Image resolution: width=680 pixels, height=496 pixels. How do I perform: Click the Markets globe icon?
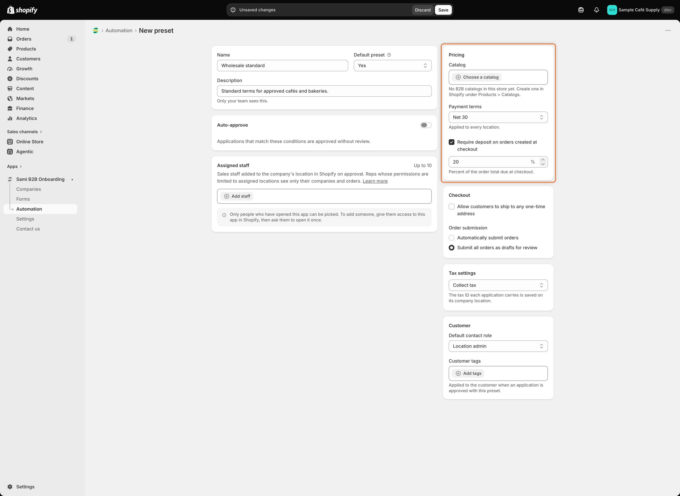pyautogui.click(x=10, y=98)
